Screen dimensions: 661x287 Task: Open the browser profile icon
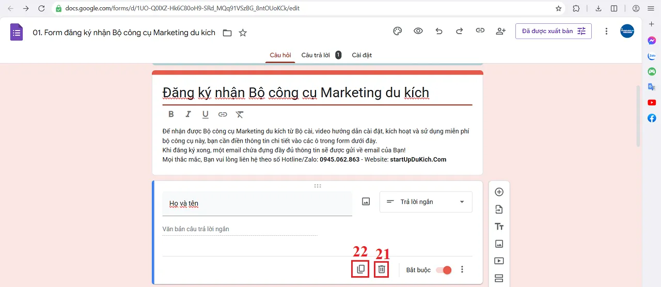coord(636,8)
